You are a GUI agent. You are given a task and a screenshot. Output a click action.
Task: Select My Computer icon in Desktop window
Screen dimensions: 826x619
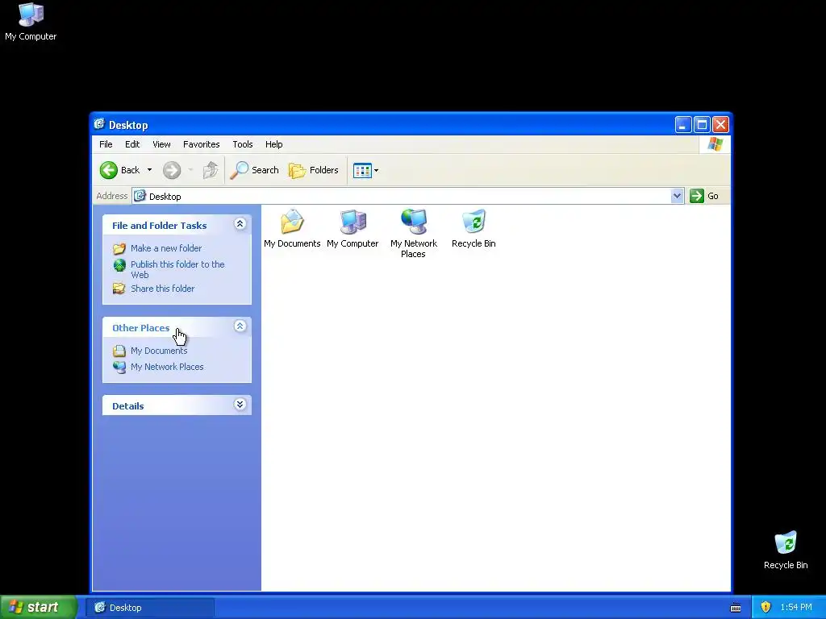pyautogui.click(x=353, y=222)
